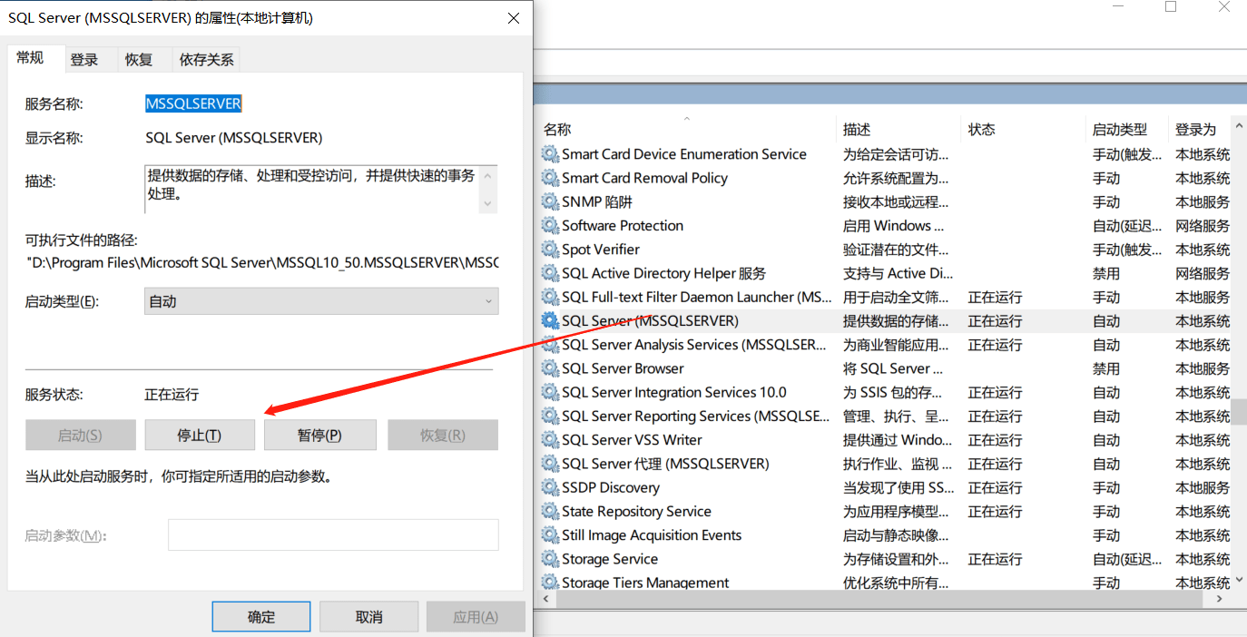This screenshot has height=637, width=1247.
Task: Select the Smart Card Removal Policy gear icon
Action: tap(550, 178)
